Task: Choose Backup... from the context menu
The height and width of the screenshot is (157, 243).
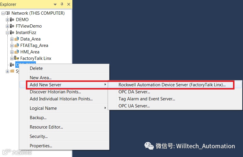Action: pyautogui.click(x=64, y=118)
